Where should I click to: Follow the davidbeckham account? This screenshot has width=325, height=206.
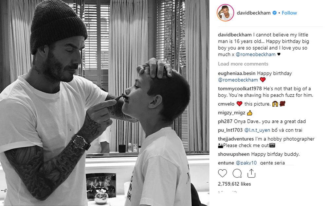click(289, 13)
